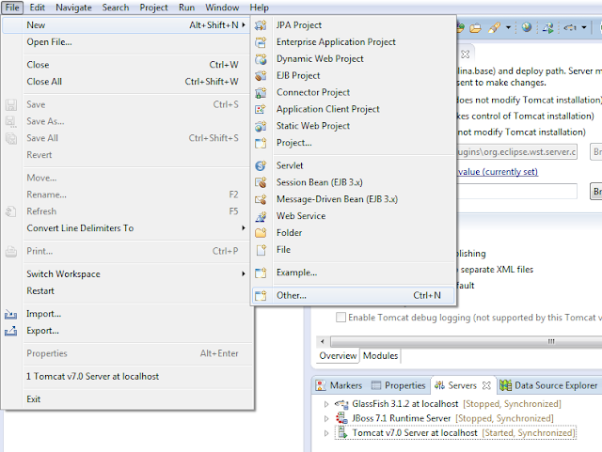This screenshot has width=602, height=452.
Task: Click the GlassFish 3.1.2 server icon
Action: pos(341,404)
